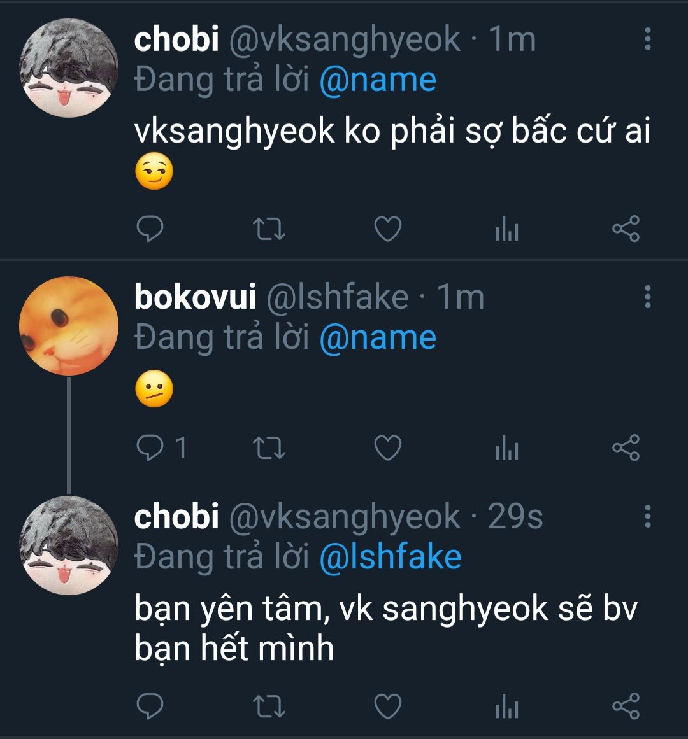Open bokovui's hamster profile picture
This screenshot has width=688, height=739.
[x=69, y=325]
